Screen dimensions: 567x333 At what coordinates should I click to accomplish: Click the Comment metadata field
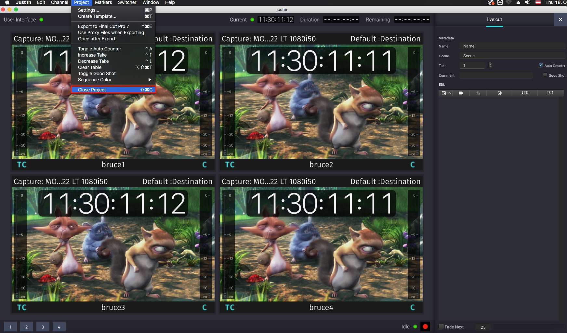496,75
